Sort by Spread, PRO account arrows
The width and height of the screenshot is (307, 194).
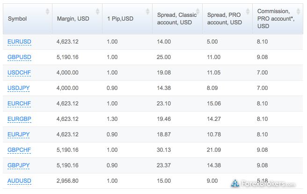248,11
